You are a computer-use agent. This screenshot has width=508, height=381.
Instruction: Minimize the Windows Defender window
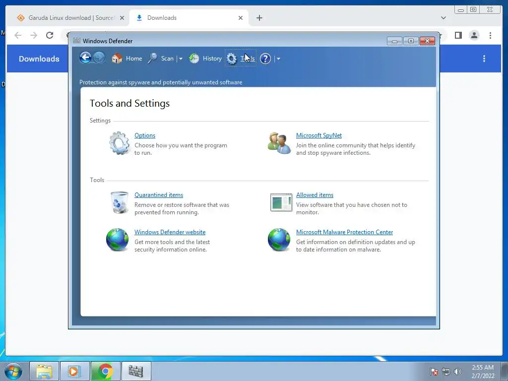(394, 41)
